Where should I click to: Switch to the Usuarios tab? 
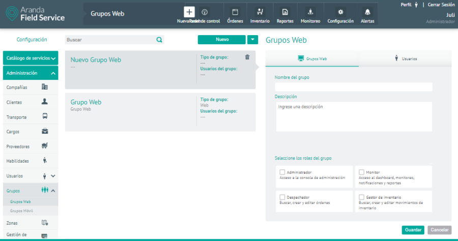pos(405,58)
